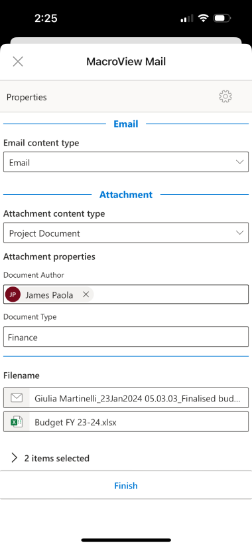The height and width of the screenshot is (547, 252).
Task: Expand the 2 items selected list
Action: click(50, 458)
